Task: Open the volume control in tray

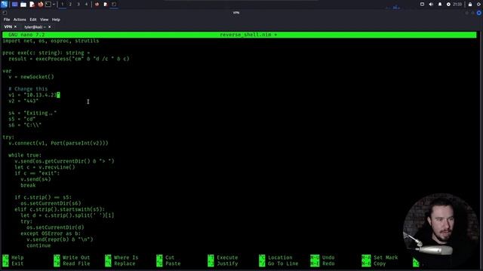Action: pos(431,5)
